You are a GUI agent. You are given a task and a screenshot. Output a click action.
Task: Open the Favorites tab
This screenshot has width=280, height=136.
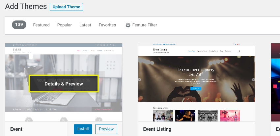107,25
